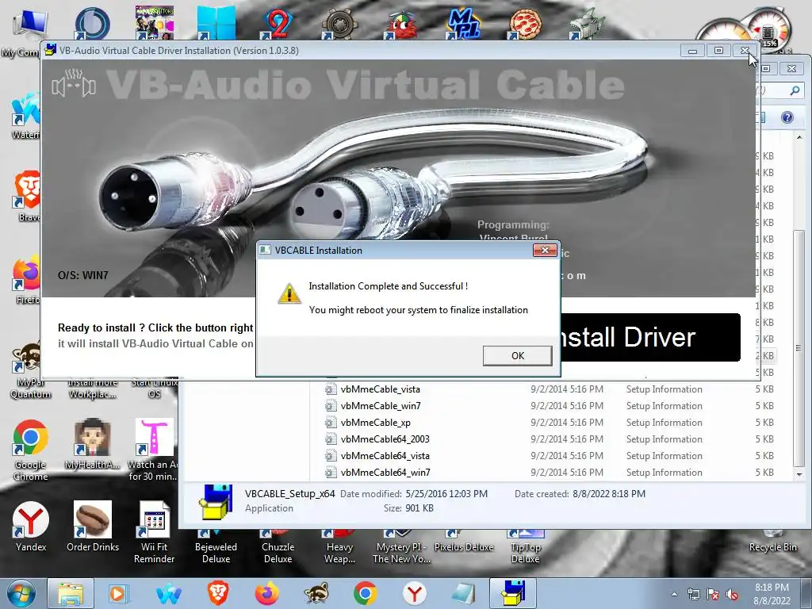Click the VB-Audio installer title bar icon
This screenshot has width=812, height=609.
click(50, 50)
